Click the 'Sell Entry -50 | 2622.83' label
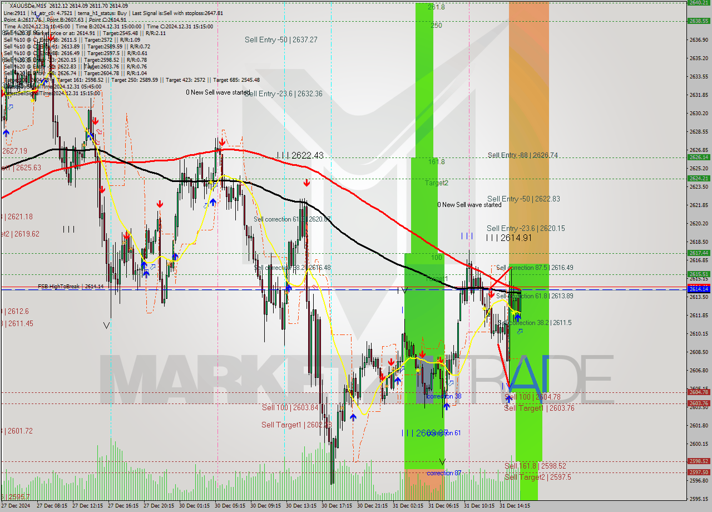This screenshot has height=512, width=712. point(523,199)
